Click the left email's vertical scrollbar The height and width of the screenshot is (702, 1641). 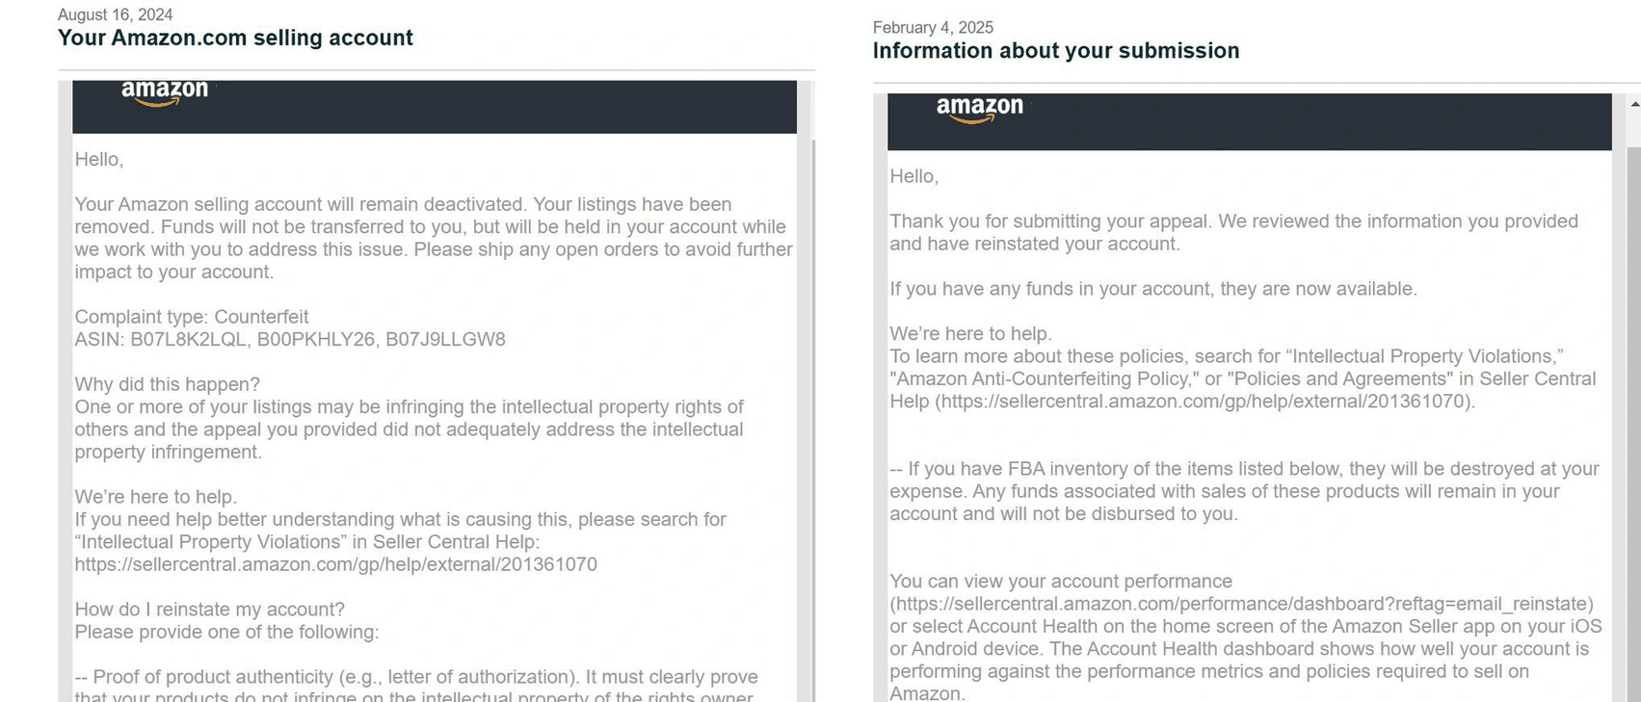click(x=813, y=385)
